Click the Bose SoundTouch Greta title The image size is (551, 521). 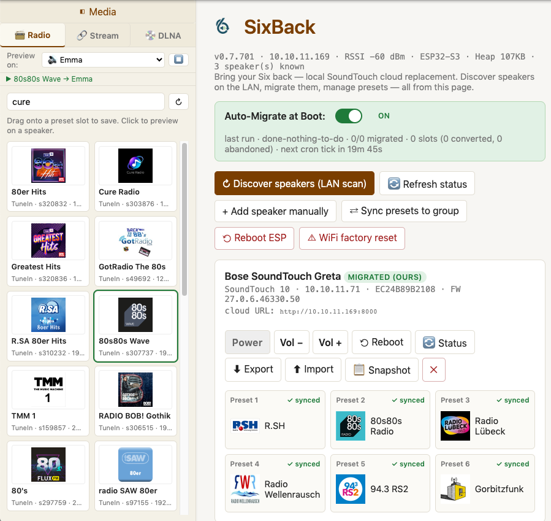(283, 277)
